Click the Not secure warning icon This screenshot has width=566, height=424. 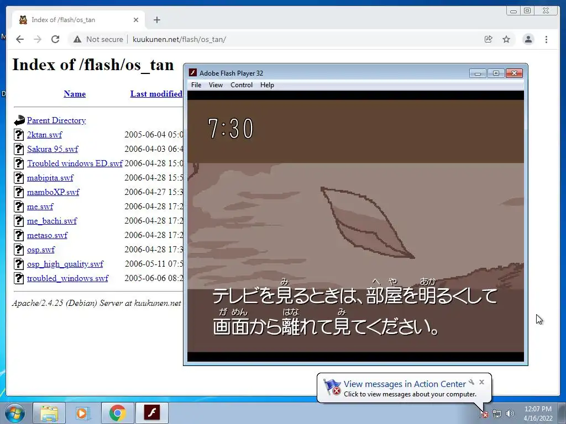(x=77, y=39)
